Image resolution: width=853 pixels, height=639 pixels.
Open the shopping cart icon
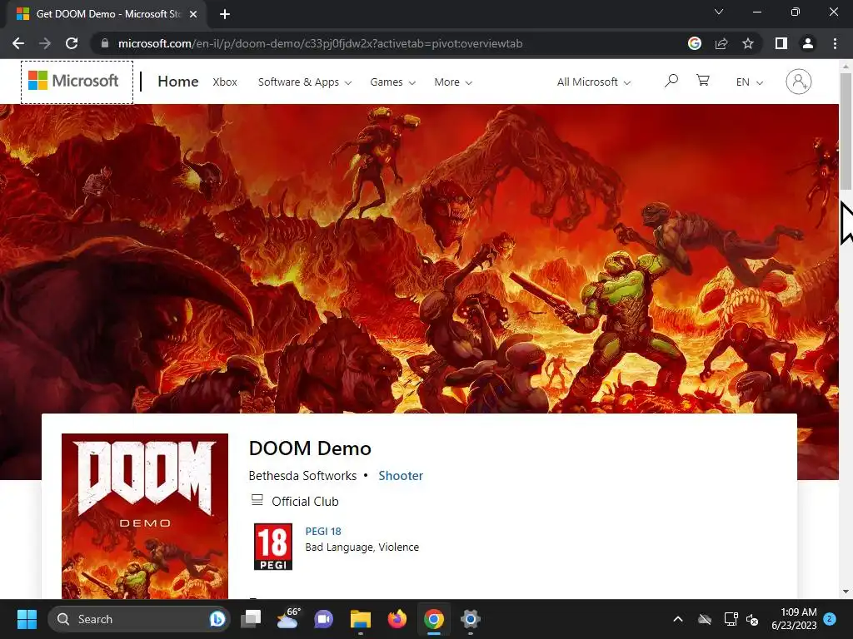point(703,81)
